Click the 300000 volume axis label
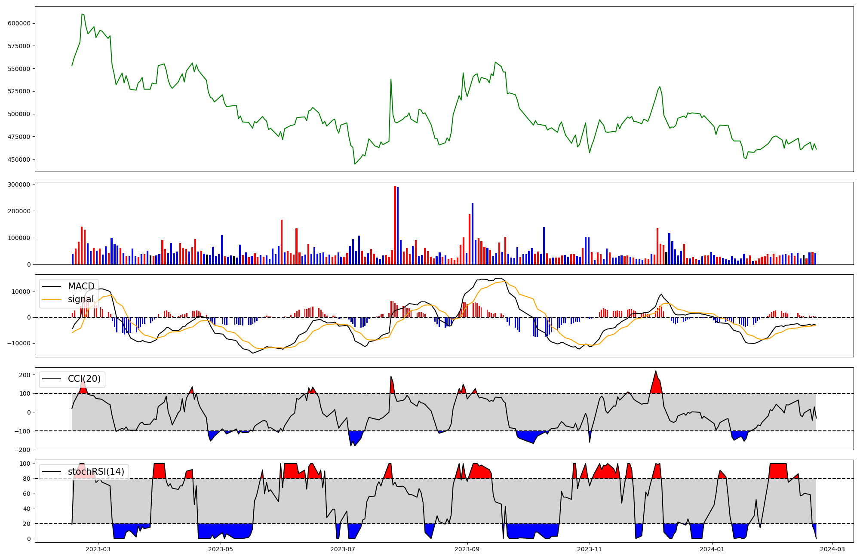The image size is (860, 559). point(19,184)
